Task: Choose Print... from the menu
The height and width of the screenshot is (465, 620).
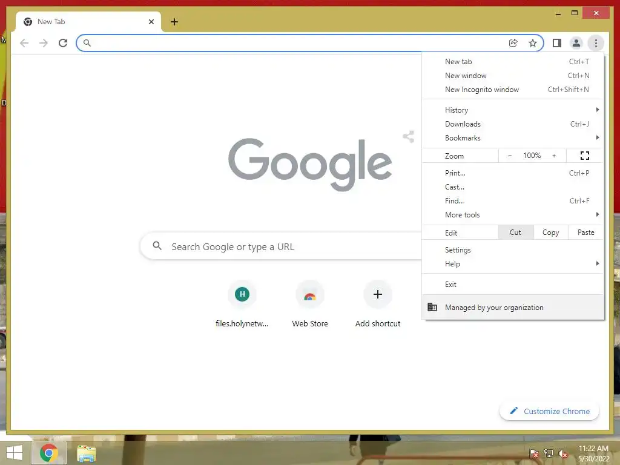Action: click(513, 173)
